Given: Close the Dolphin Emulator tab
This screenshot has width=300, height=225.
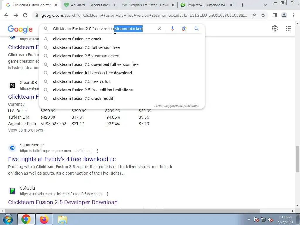Looking at the screenshot, I should 173,5.
